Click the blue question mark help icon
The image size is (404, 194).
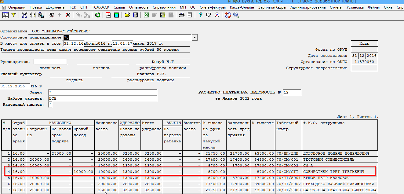click(201, 15)
